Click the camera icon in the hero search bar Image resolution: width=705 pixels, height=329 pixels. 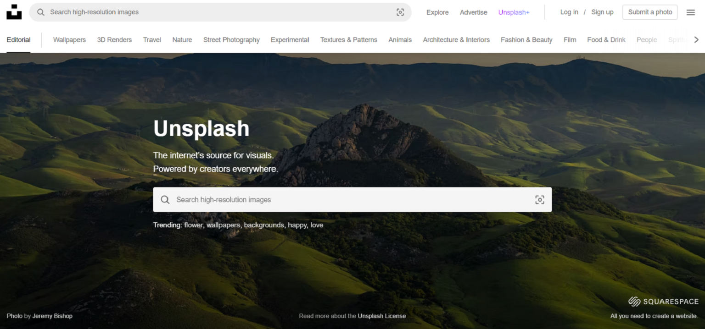click(539, 199)
